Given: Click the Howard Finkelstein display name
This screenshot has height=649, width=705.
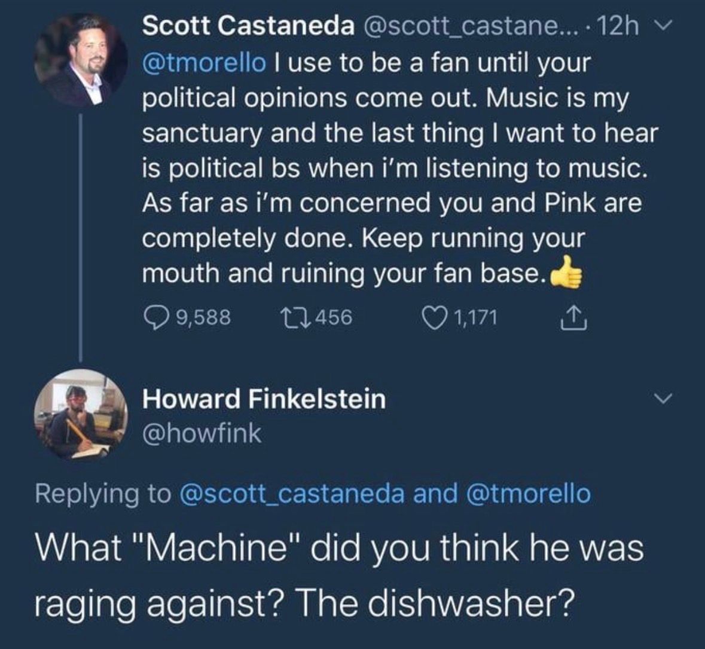Looking at the screenshot, I should (264, 399).
